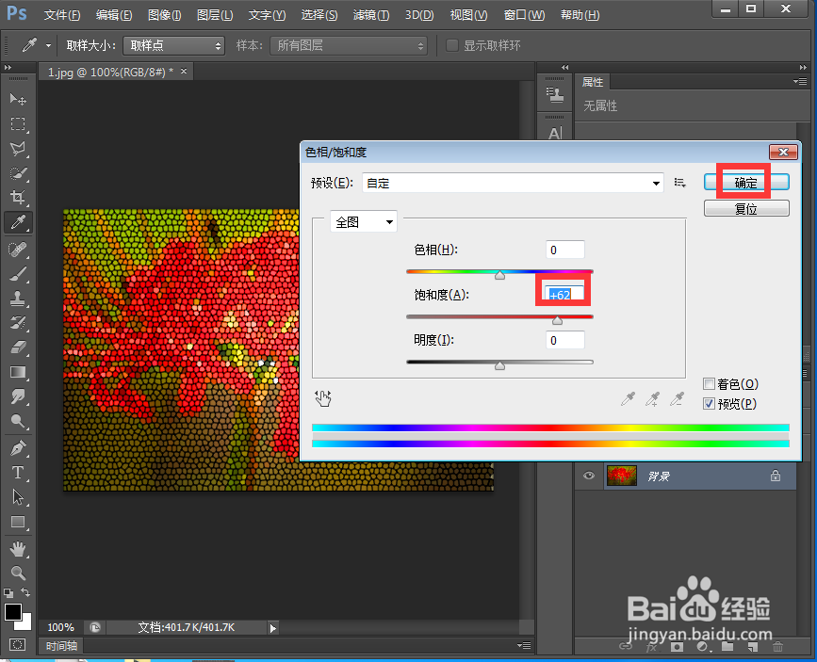Open the 图像 menu
The image size is (817, 662).
(165, 15)
